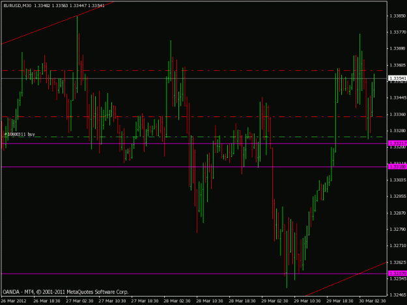Click the '26 Mar 18:30' time axis label
The width and height of the screenshot is (407, 305).
pyautogui.click(x=47, y=301)
